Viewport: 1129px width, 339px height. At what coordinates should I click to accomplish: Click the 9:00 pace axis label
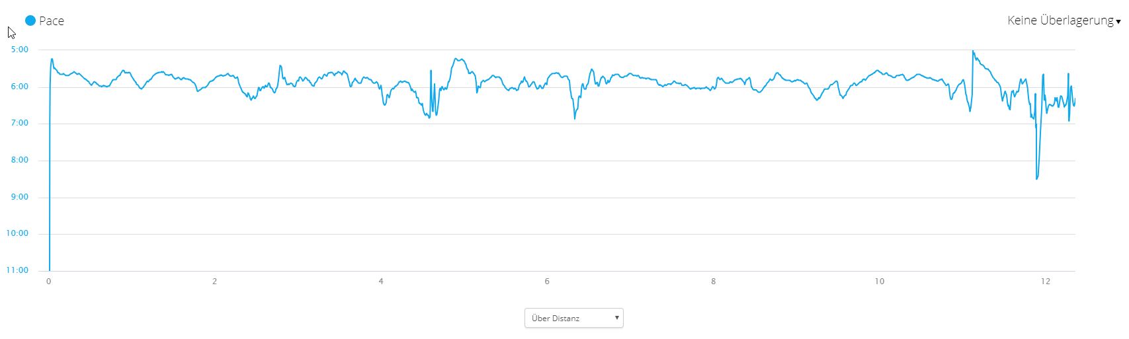tap(20, 197)
